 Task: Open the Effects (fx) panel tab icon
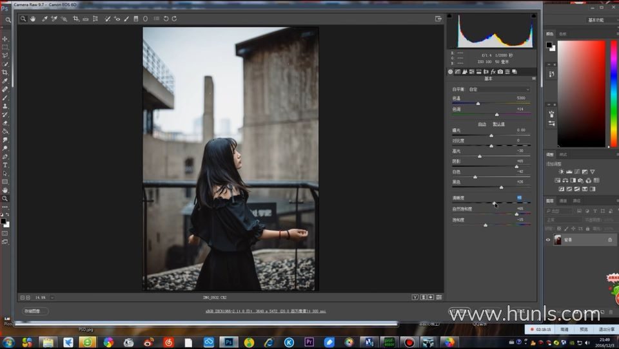click(x=493, y=71)
